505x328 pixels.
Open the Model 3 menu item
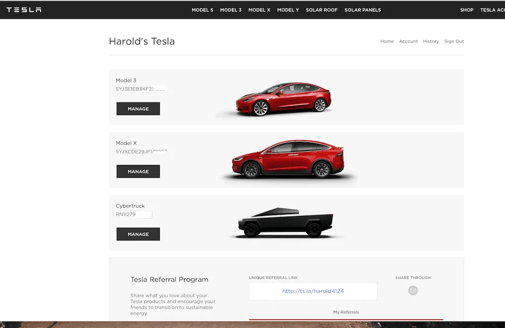point(231,10)
